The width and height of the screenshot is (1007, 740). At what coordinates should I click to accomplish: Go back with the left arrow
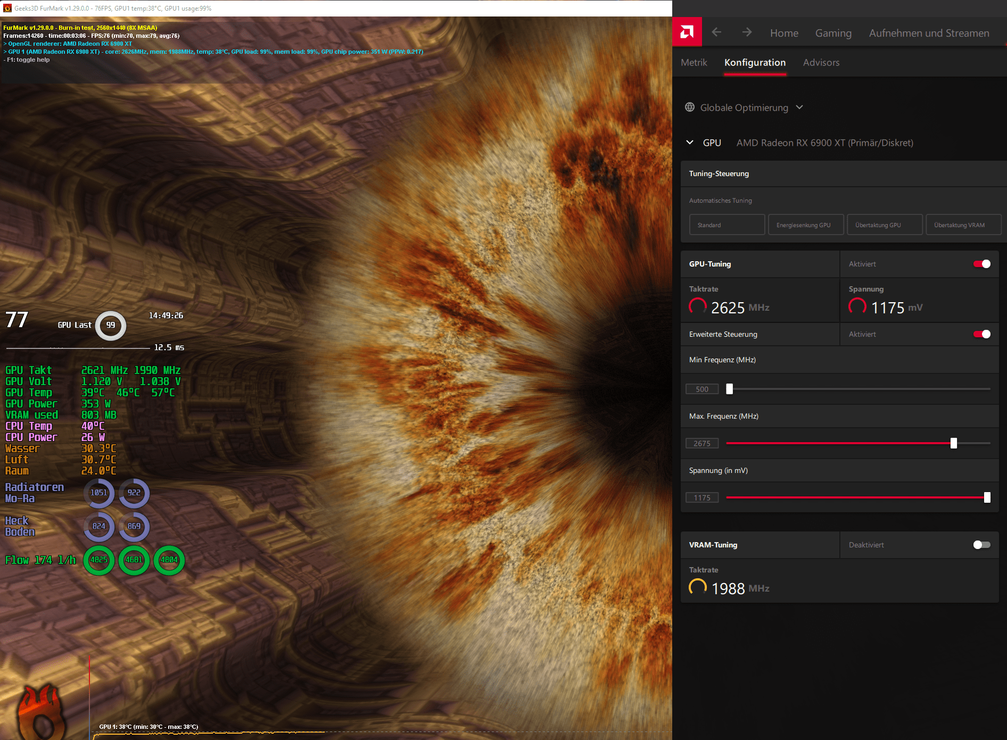[716, 32]
